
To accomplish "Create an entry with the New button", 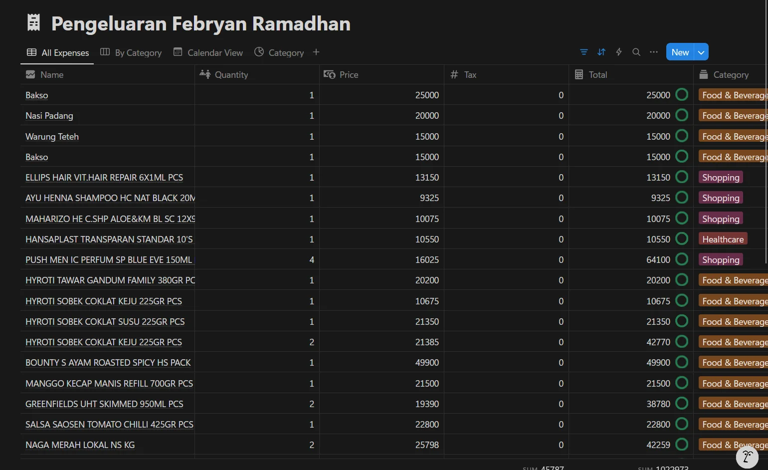I will click(679, 51).
